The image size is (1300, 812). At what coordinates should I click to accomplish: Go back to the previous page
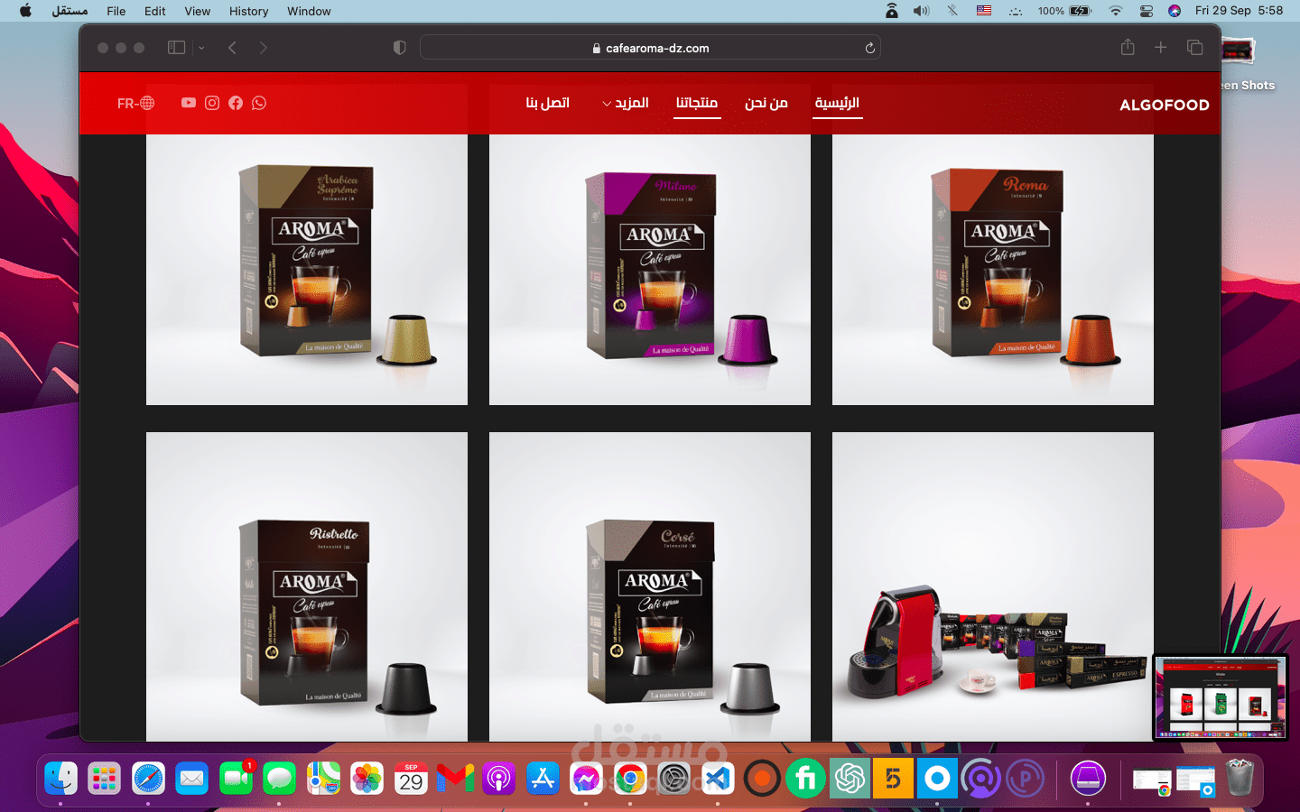tap(232, 48)
